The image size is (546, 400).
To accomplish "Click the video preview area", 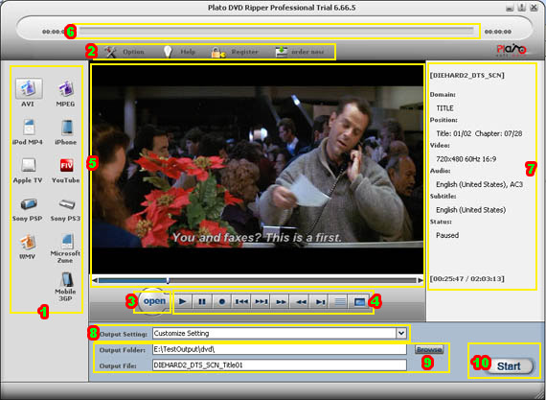I will [x=258, y=170].
